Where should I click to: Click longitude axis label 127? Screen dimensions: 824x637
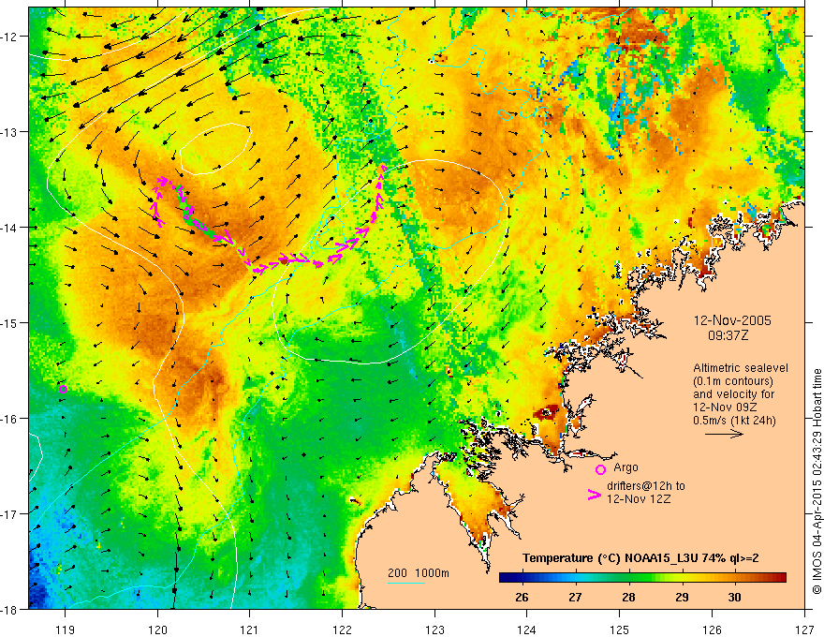click(804, 630)
